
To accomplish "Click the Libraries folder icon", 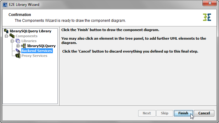I will point(18,41).
